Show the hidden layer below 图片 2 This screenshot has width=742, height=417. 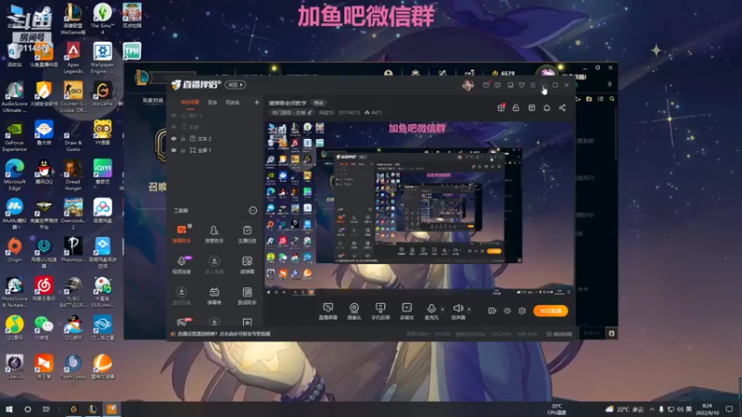173,127
